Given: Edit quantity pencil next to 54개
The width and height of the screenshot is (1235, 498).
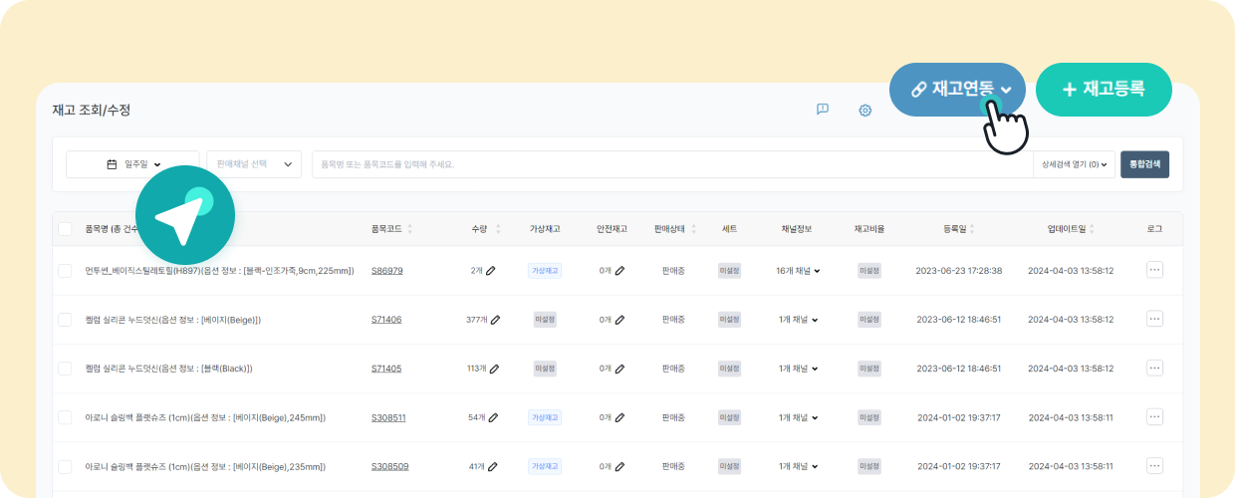Looking at the screenshot, I should (x=491, y=417).
